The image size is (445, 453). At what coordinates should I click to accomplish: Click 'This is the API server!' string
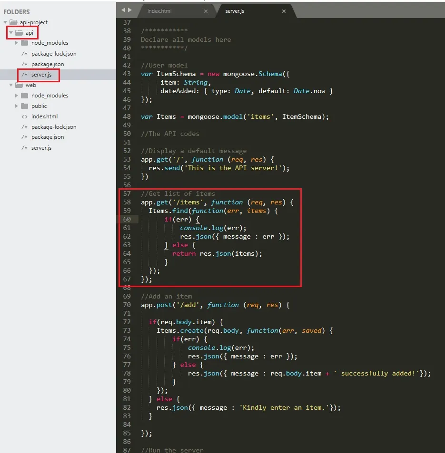[x=233, y=168]
